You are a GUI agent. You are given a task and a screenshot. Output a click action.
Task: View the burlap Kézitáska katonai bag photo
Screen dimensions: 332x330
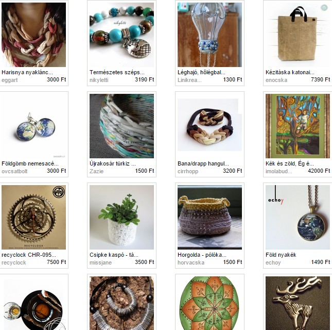(298, 35)
